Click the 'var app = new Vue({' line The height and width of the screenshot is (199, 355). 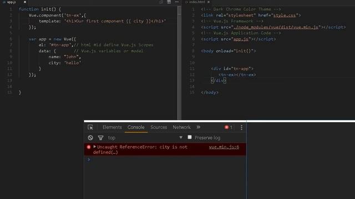tap(52, 39)
